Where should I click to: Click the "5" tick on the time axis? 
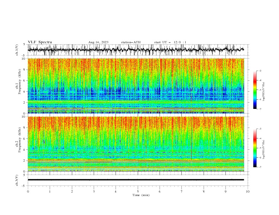tap(138, 191)
